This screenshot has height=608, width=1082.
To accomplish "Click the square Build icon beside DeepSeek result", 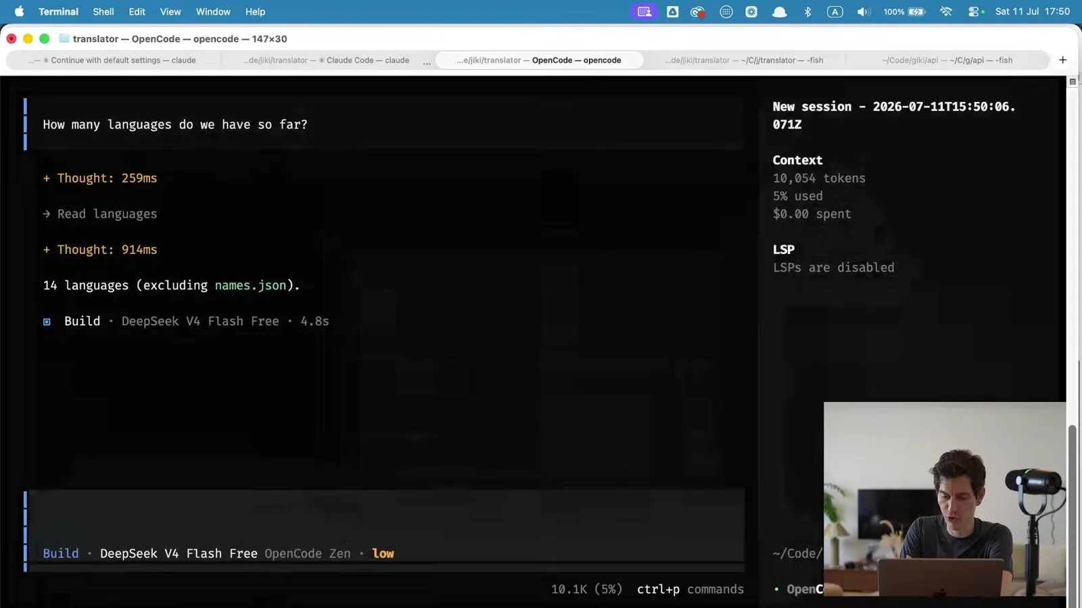I will pos(47,322).
